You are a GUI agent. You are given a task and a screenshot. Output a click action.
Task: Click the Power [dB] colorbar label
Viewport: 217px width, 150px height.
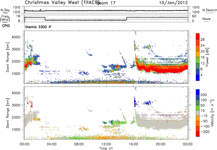(x=207, y=57)
